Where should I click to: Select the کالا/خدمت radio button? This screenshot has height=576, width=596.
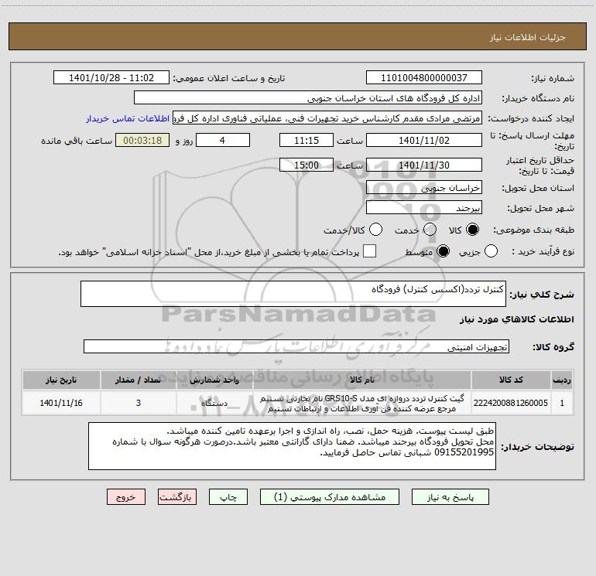coord(375,230)
